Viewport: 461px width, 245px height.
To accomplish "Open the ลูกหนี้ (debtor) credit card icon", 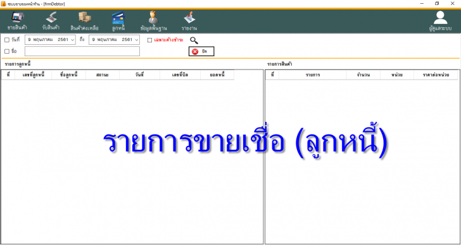I will click(118, 21).
